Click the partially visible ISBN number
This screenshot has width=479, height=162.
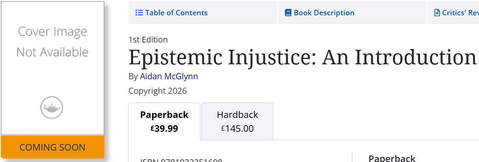[181, 160]
